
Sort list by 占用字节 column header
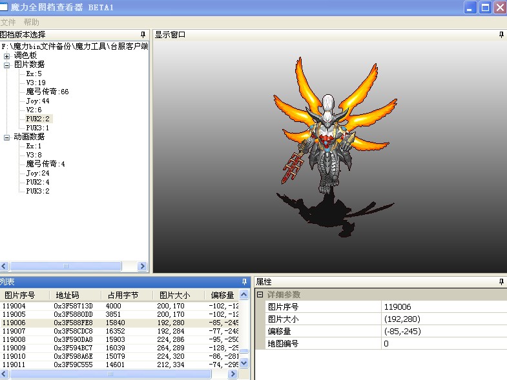(x=119, y=295)
